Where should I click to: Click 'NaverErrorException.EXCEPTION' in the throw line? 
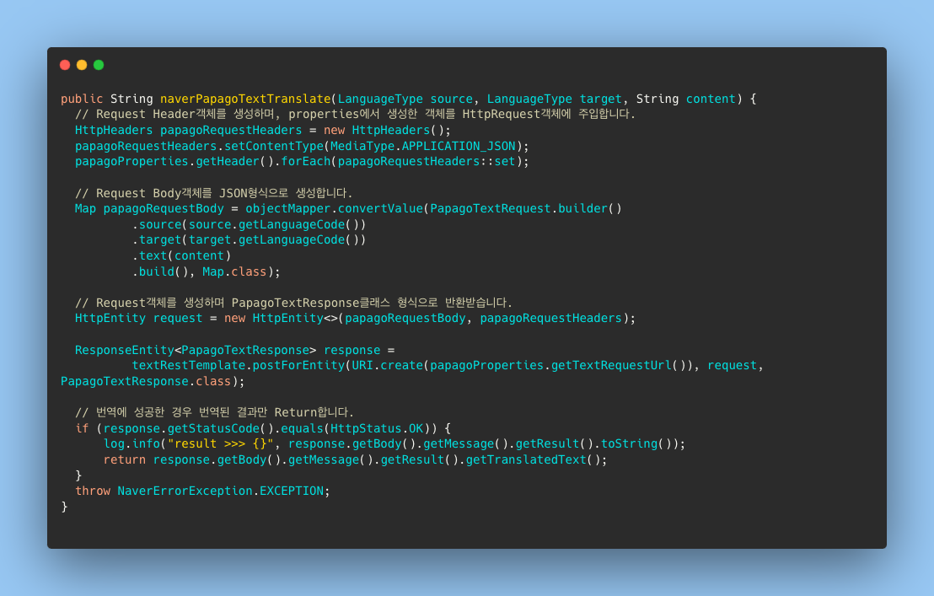[x=220, y=491]
